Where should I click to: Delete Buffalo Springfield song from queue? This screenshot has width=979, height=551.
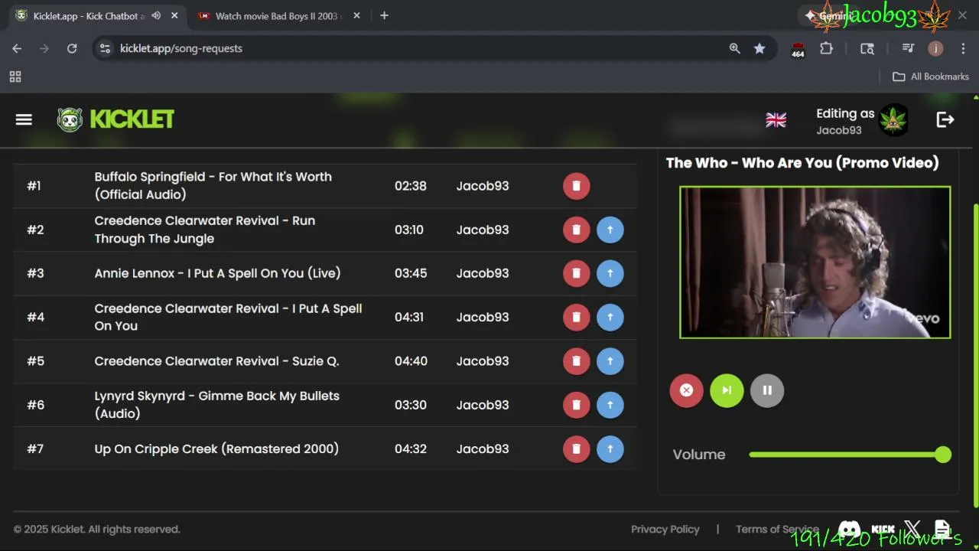(x=577, y=186)
